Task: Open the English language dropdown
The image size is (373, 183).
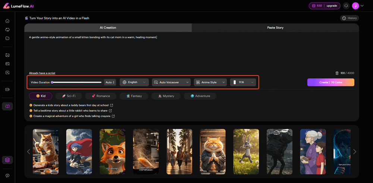Action: point(134,82)
